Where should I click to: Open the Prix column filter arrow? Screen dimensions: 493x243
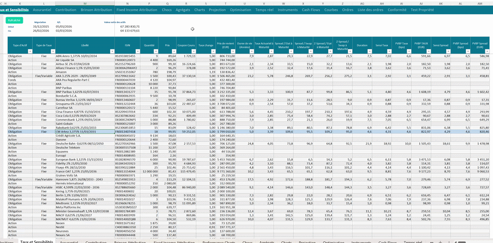(174, 51)
